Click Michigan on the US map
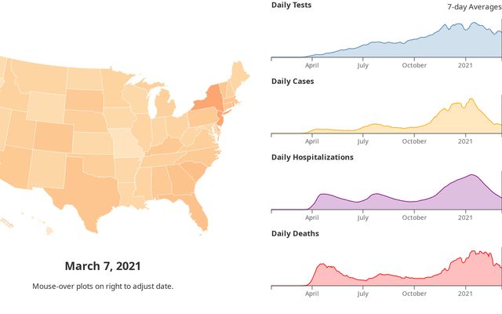The height and width of the screenshot is (314, 502). pyautogui.click(x=165, y=106)
